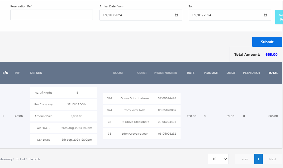Open the records-per-page dropdown showing 10
Screen dimensions: 283x168
(218, 159)
